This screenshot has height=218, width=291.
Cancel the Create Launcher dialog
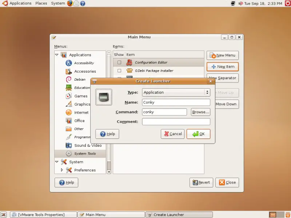[172, 134]
